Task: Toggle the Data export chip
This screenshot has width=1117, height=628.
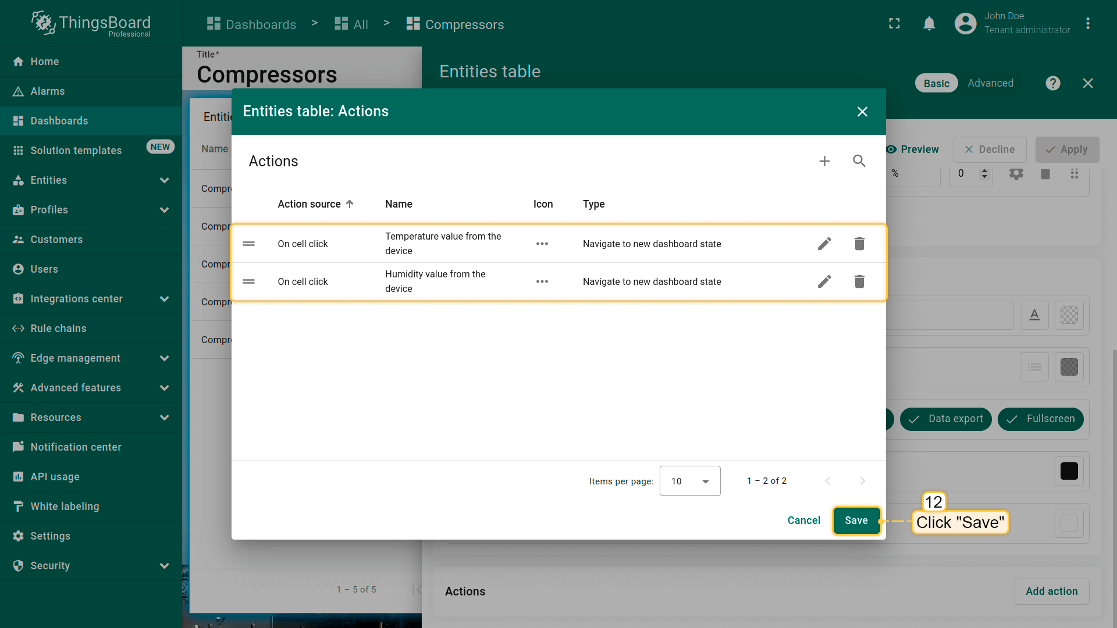Action: point(945,419)
